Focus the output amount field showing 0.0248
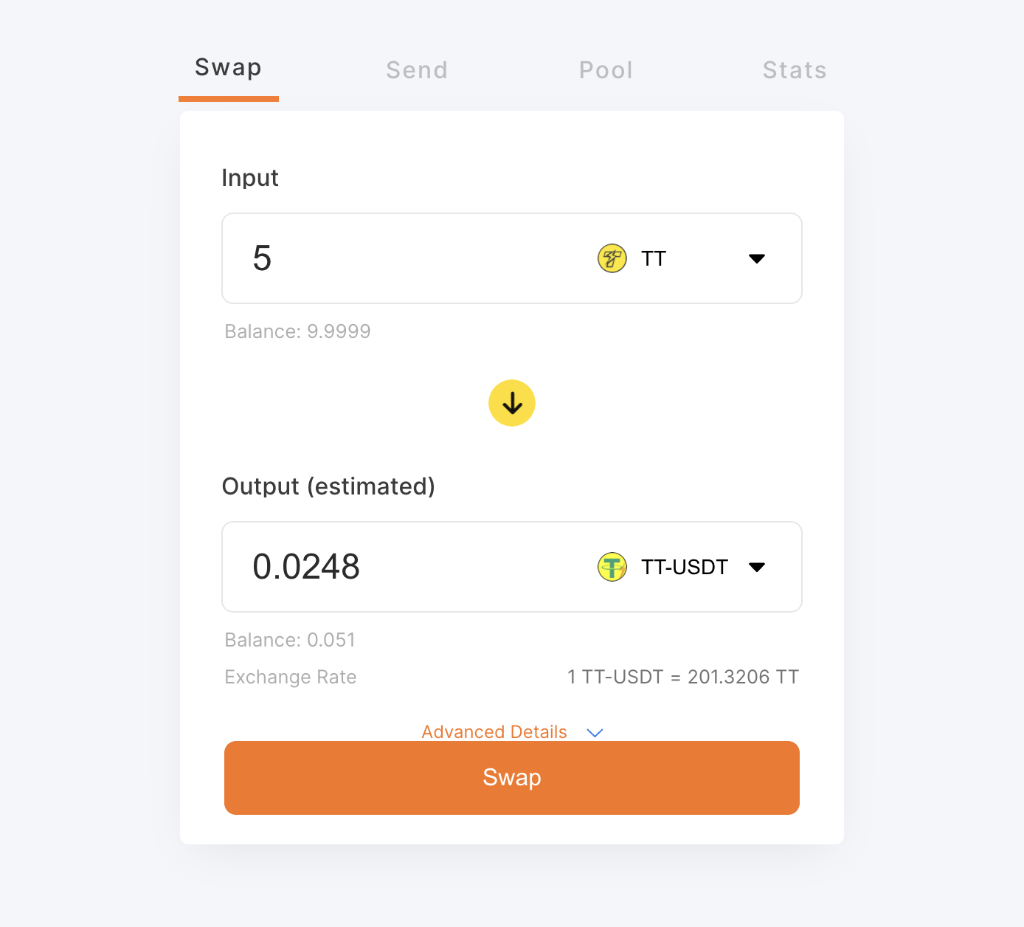 click(x=406, y=567)
